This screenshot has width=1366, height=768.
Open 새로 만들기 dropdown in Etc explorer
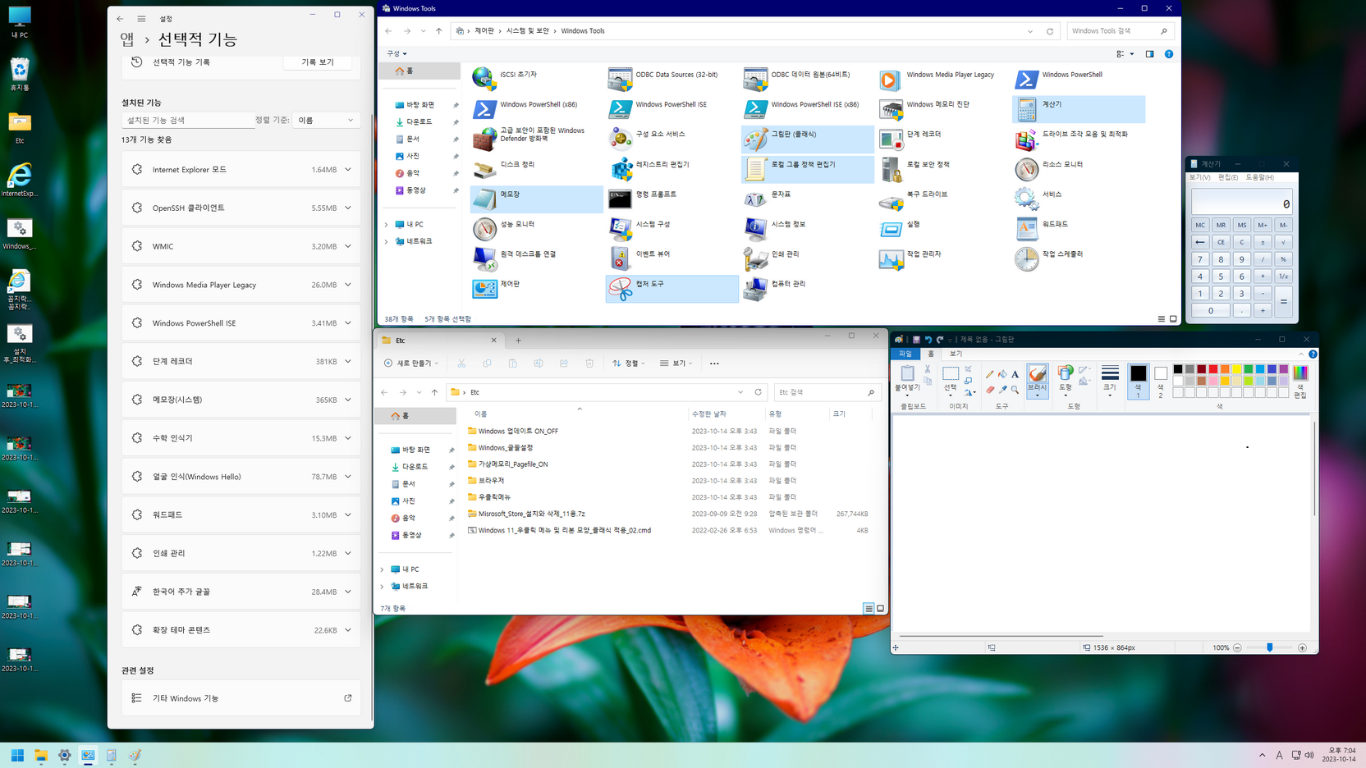click(x=411, y=363)
